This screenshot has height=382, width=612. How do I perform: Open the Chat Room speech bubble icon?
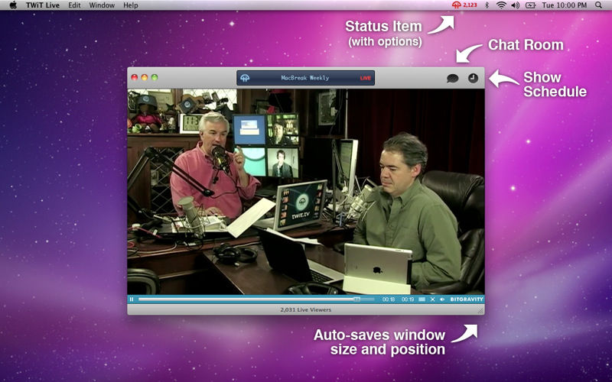pyautogui.click(x=452, y=79)
